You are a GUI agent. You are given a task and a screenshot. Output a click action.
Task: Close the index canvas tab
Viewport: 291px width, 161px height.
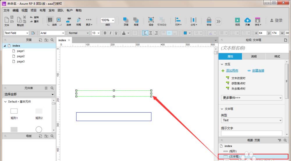[69, 40]
